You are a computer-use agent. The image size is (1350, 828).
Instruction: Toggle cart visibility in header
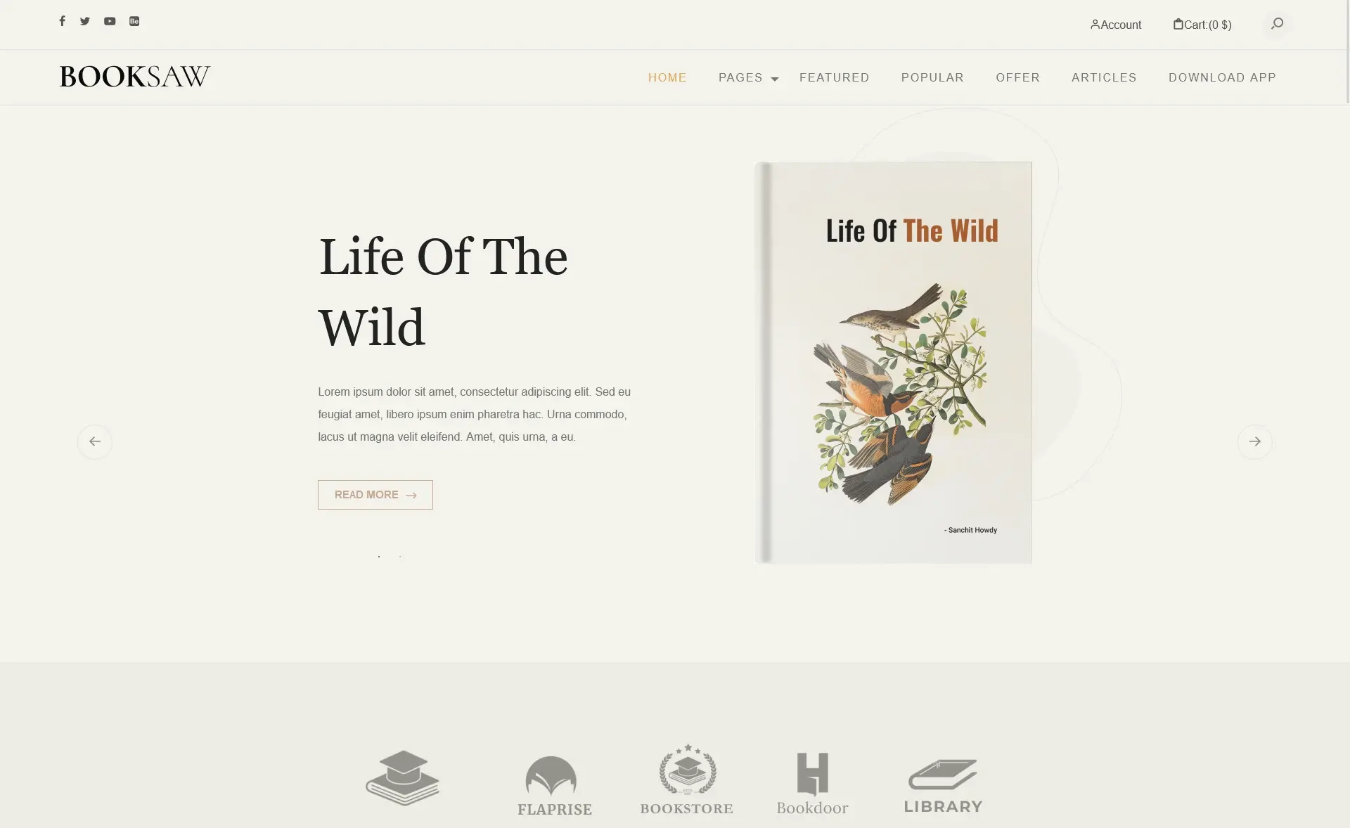click(1202, 24)
